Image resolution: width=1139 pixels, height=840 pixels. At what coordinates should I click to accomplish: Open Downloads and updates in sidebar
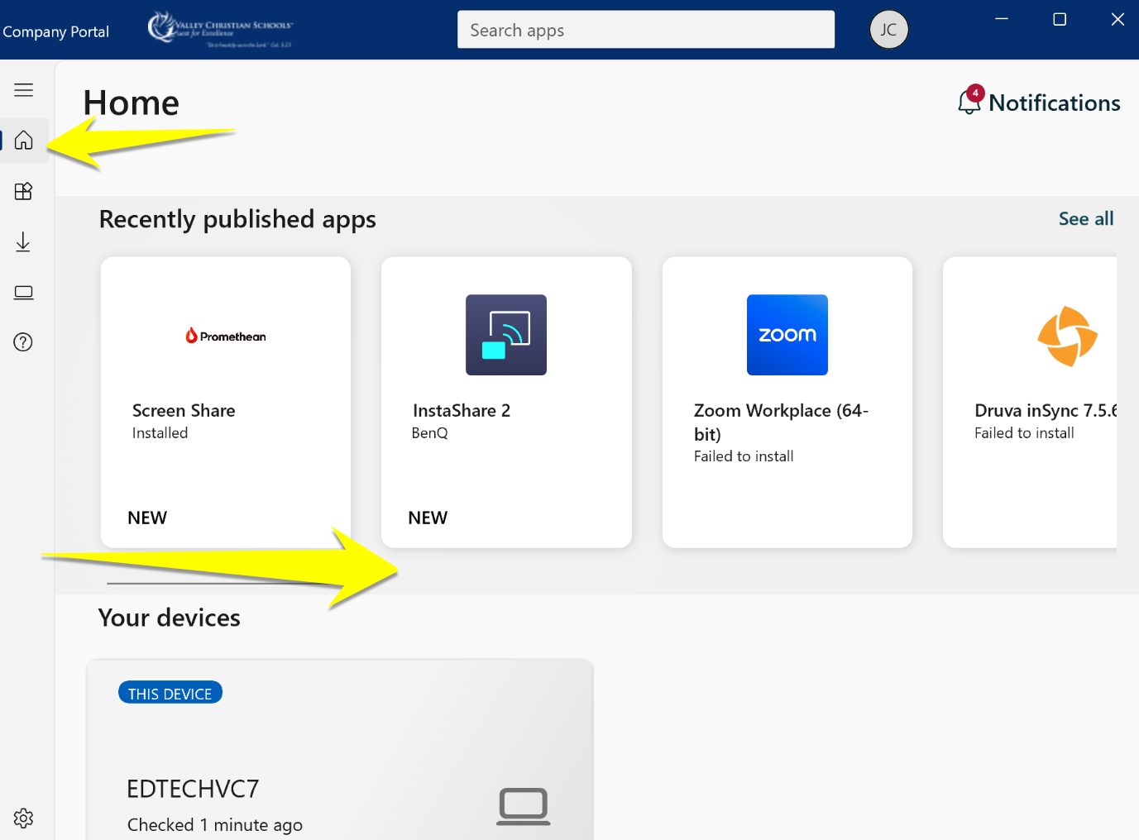23,242
